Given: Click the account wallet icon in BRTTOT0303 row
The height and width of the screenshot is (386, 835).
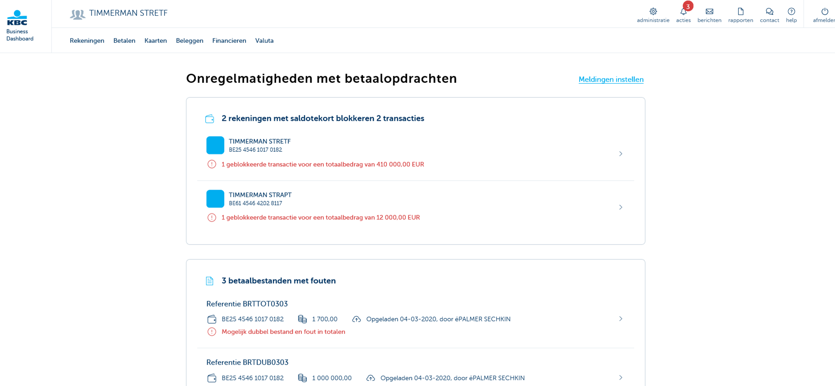Looking at the screenshot, I should click(x=212, y=319).
